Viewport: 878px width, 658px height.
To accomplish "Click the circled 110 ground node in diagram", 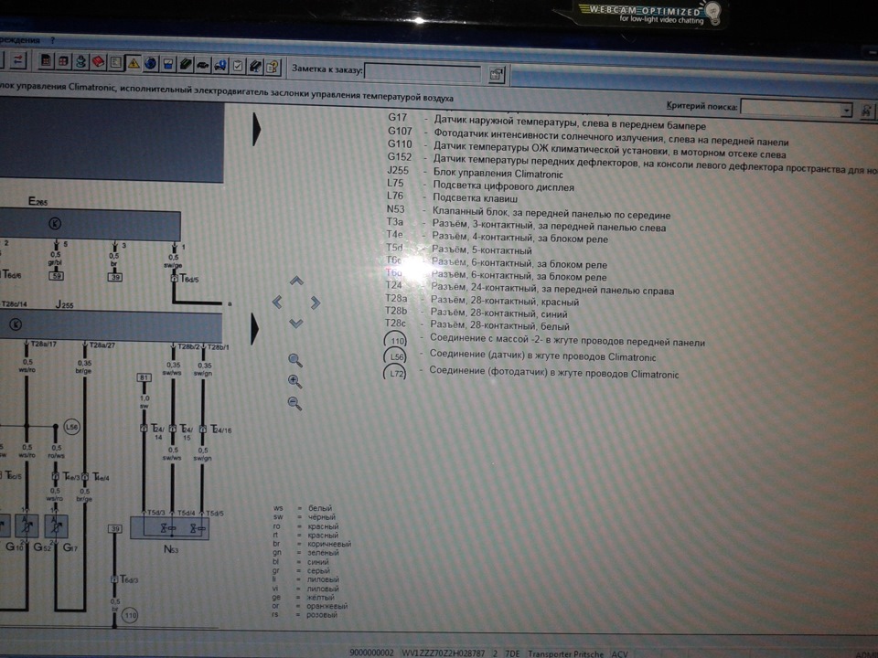I will 130,615.
